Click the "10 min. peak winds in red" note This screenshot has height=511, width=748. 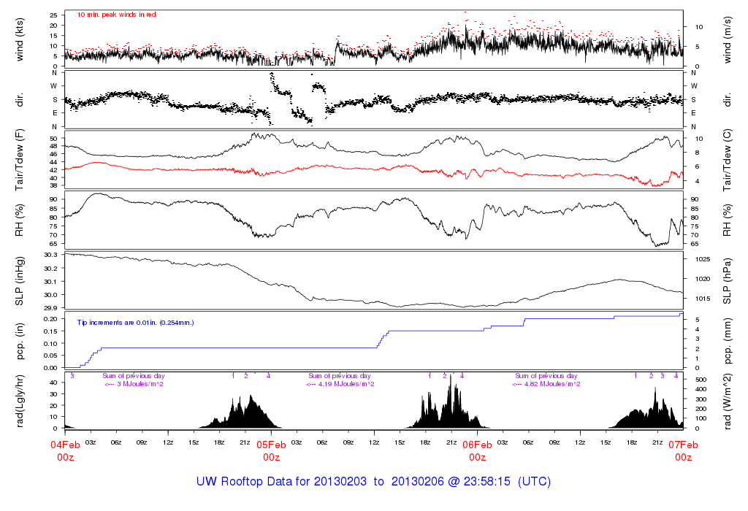point(116,15)
